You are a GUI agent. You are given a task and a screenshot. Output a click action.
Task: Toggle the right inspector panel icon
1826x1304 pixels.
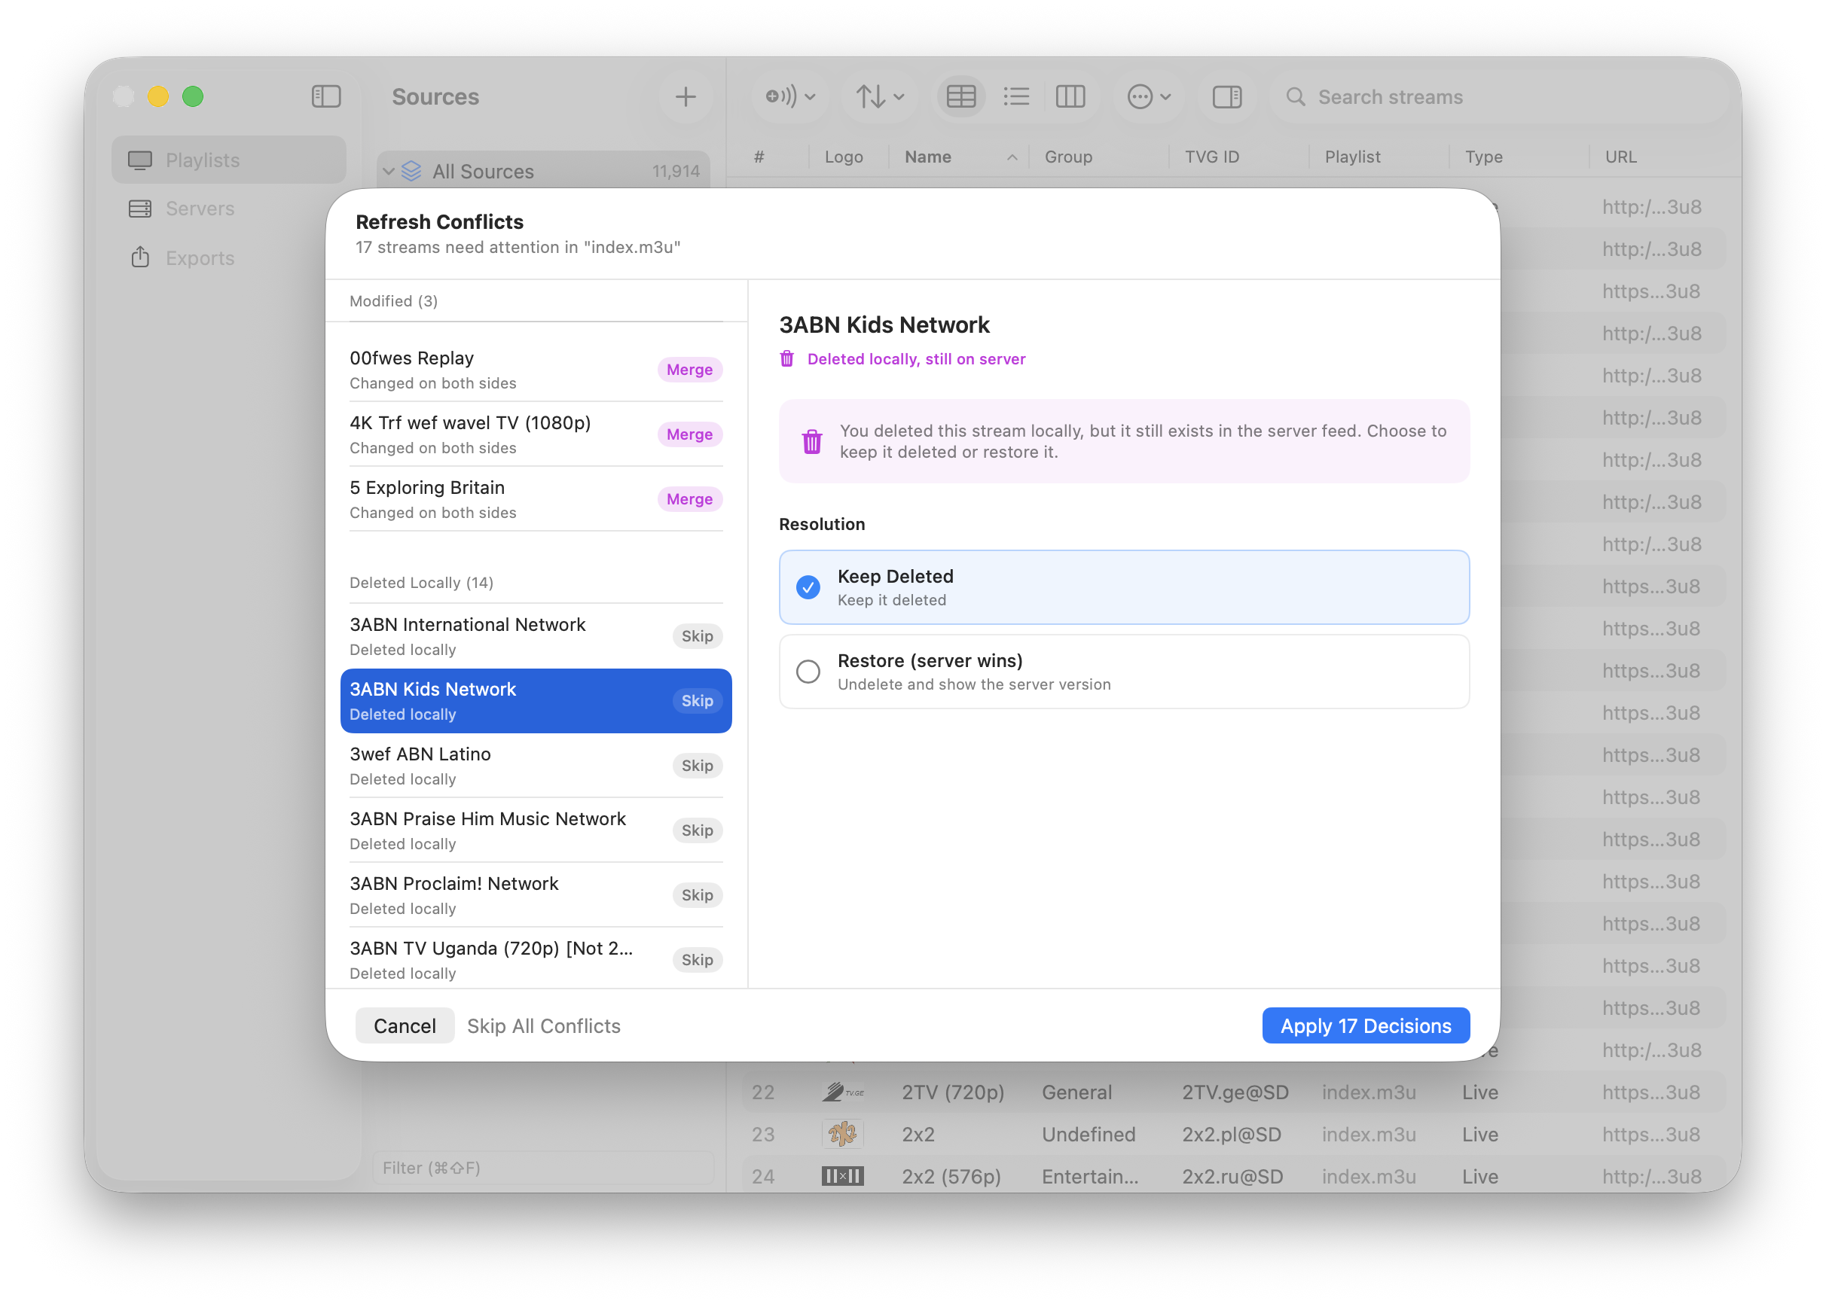pyautogui.click(x=1226, y=97)
